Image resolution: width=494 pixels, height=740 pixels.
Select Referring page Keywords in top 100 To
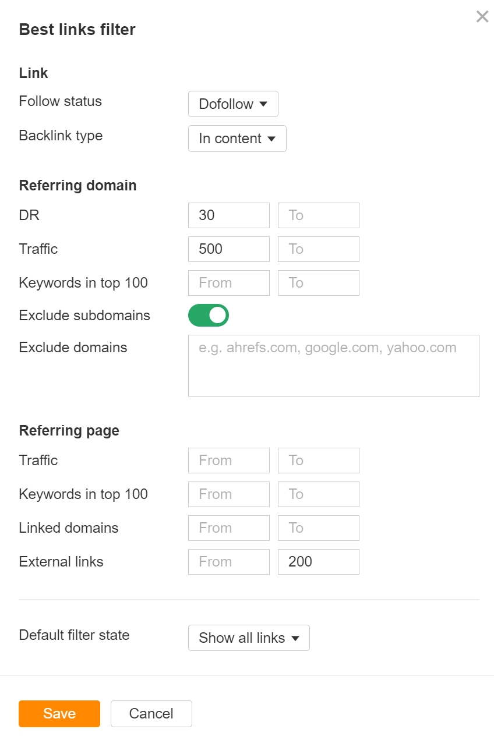click(x=319, y=494)
